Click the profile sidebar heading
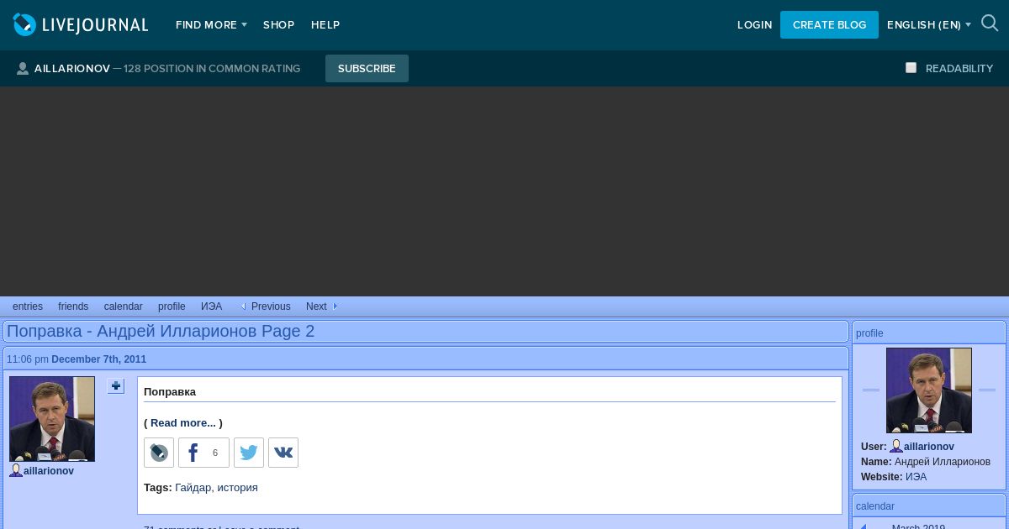This screenshot has width=1009, height=529. (869, 333)
